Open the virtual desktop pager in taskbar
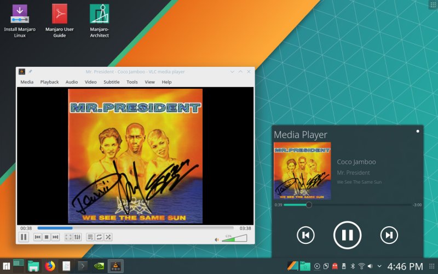438x274 pixels. pyautogui.click(x=18, y=266)
